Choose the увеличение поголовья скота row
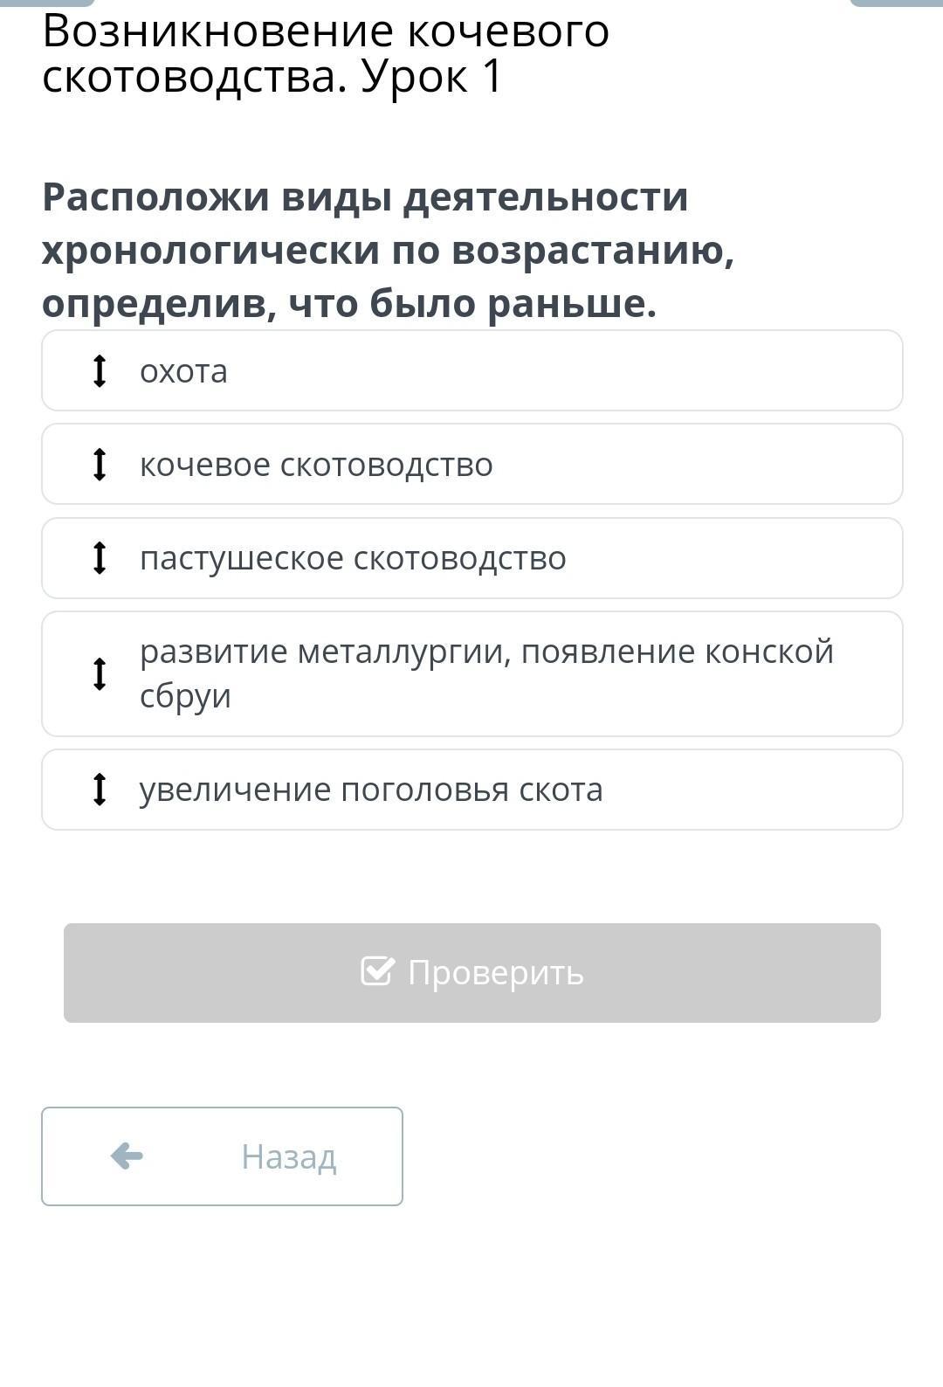 coord(471,790)
